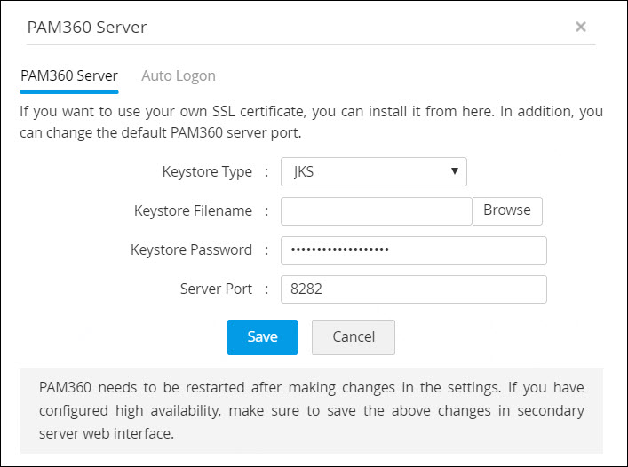The image size is (628, 467).
Task: Click the restart notice info box
Action: (311, 410)
